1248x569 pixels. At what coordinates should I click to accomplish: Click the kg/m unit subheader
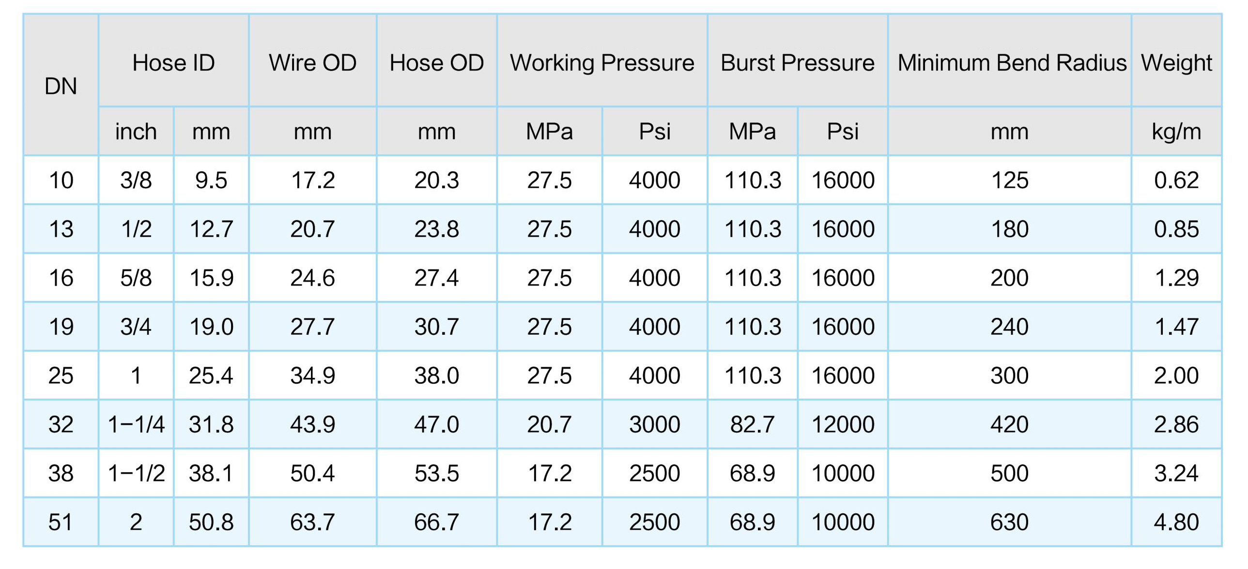click(x=1176, y=132)
